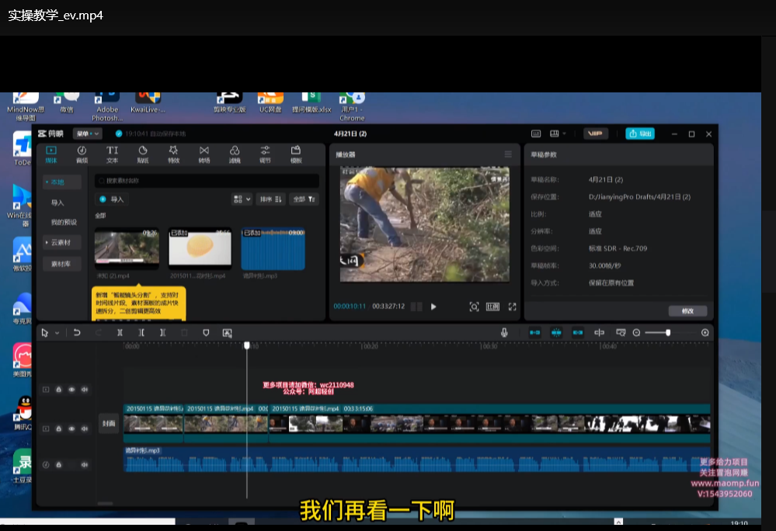Click the blue 导出 export button
The image size is (776, 531).
pos(640,134)
